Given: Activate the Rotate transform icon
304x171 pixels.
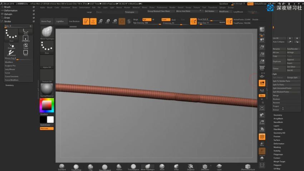Looking at the screenshot, I should (115, 21).
